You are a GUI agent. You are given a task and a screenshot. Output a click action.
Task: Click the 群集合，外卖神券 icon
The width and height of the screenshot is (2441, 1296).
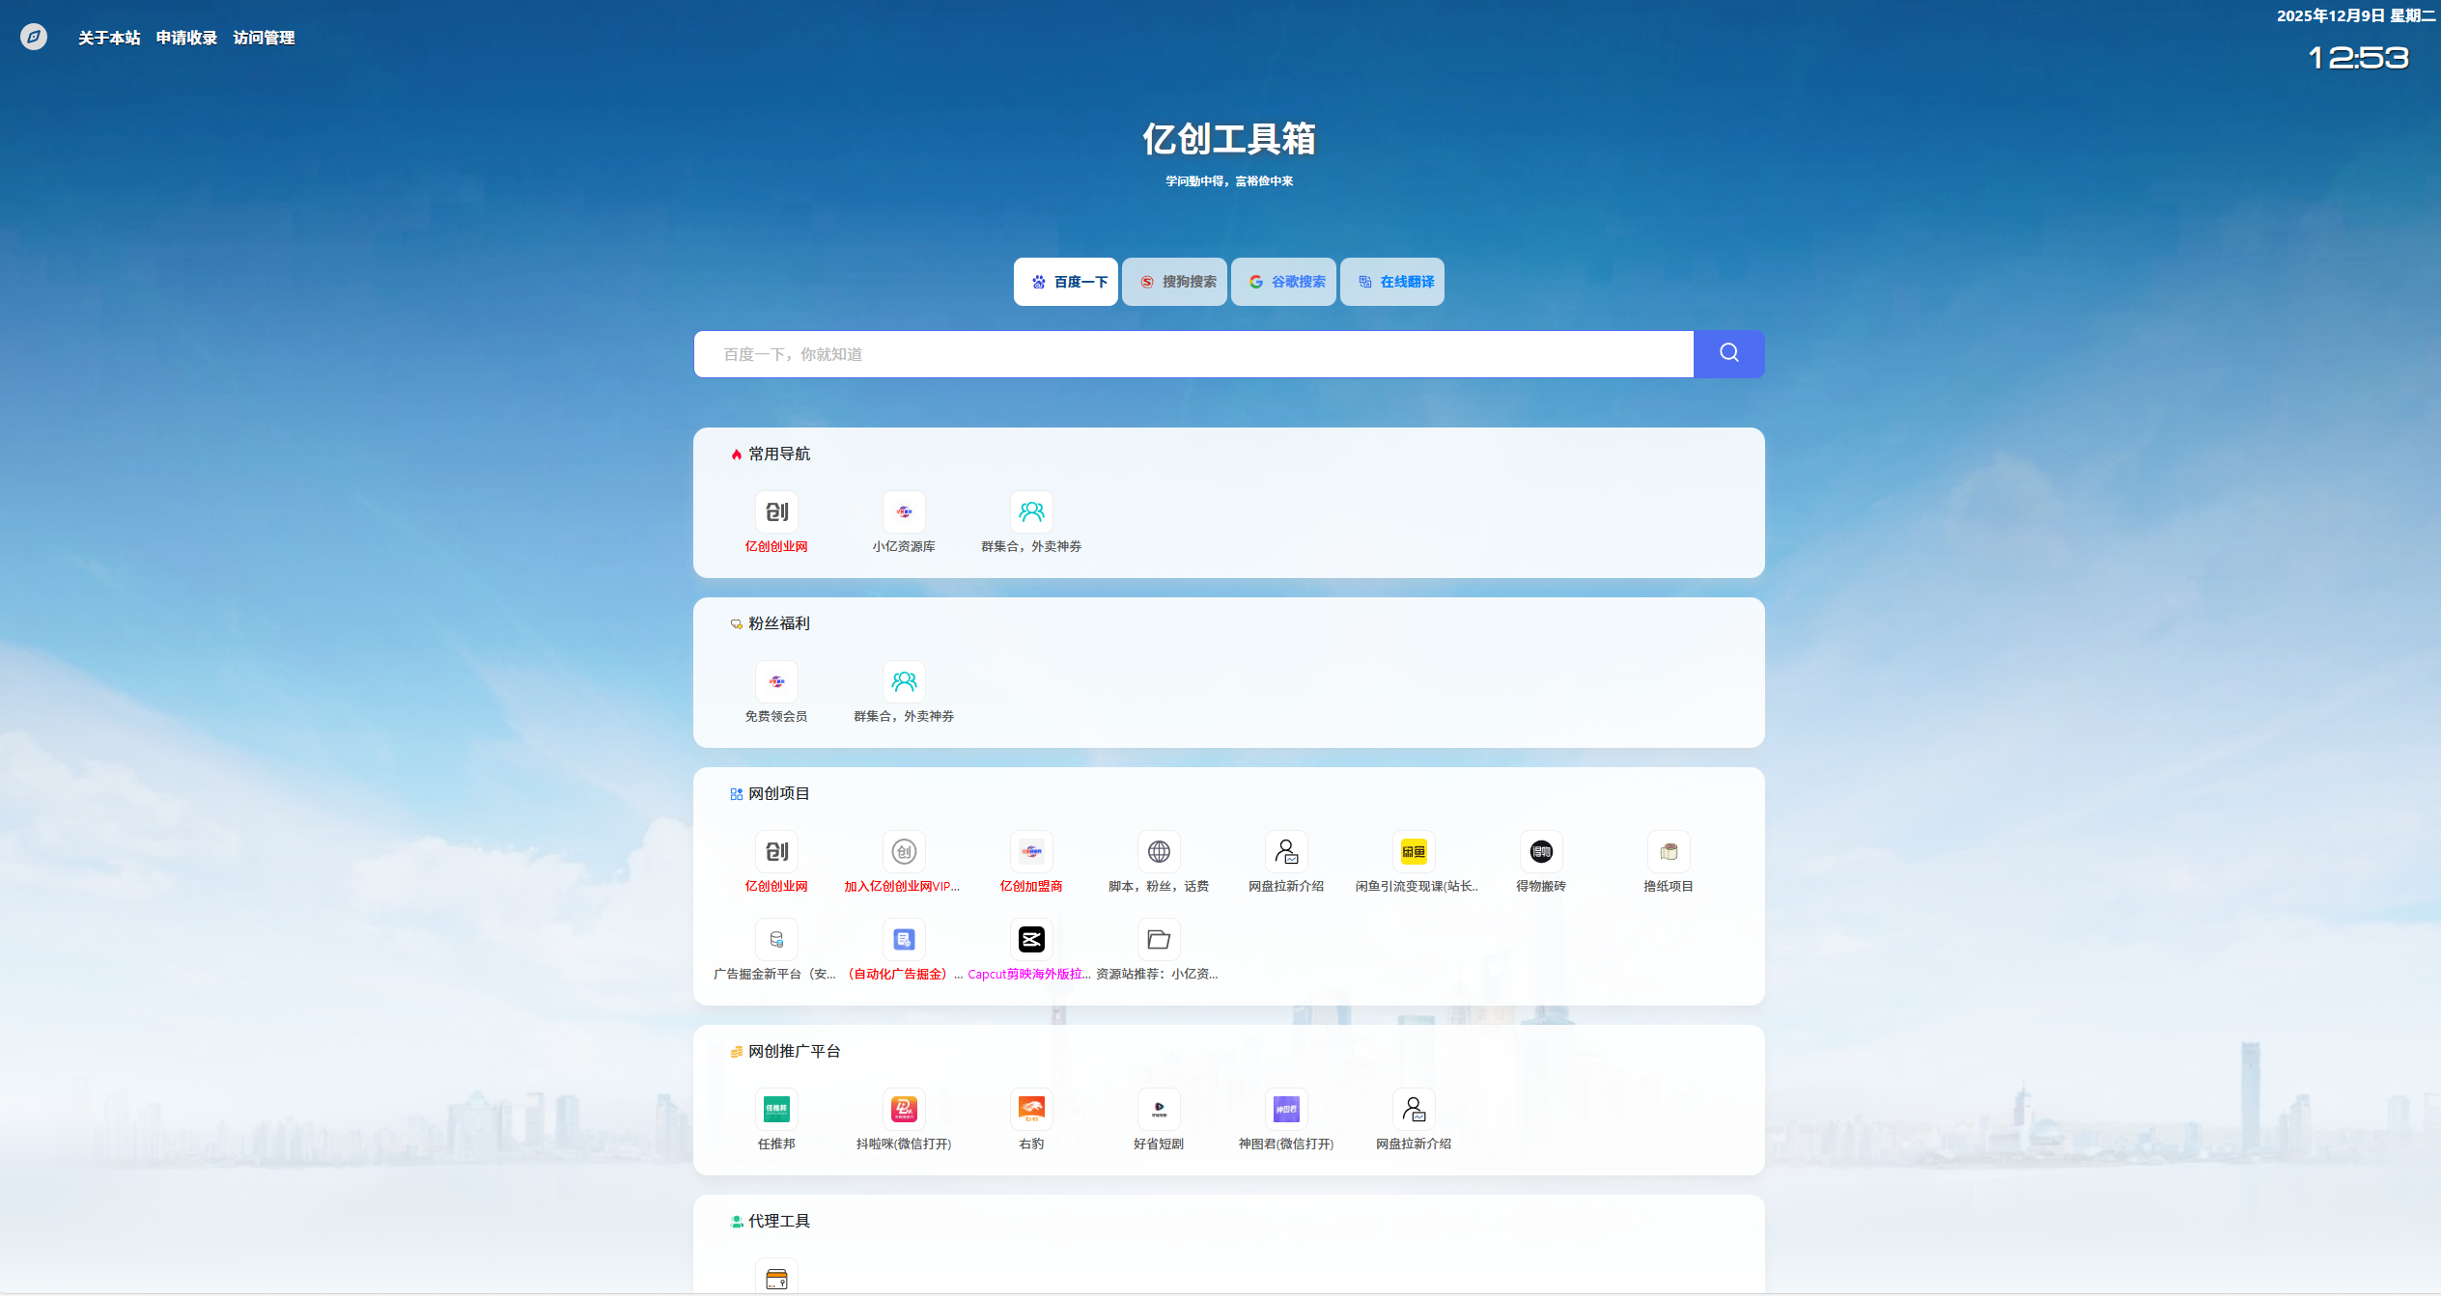click(1030, 512)
